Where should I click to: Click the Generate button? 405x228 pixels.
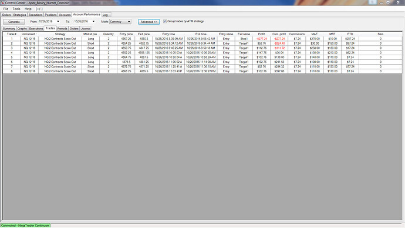[14, 22]
